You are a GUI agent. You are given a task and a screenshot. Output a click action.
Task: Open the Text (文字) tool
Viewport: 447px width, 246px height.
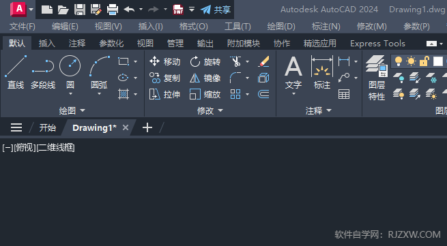click(x=293, y=72)
